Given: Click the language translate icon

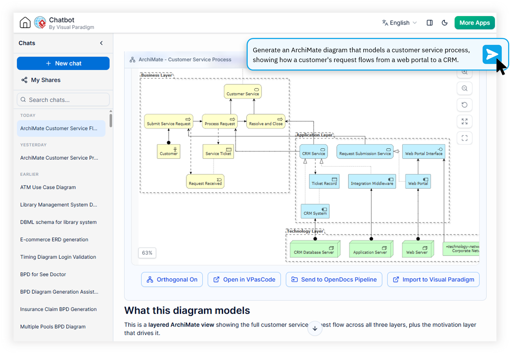Looking at the screenshot, I should [385, 23].
